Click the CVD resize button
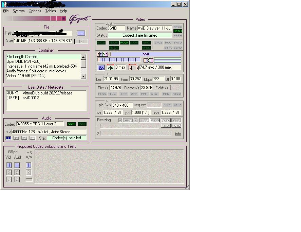The width and height of the screenshot is (301, 232). [x=176, y=120]
